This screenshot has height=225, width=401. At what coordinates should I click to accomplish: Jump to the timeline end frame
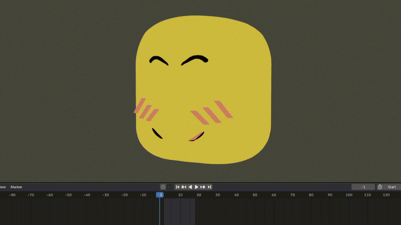click(210, 187)
